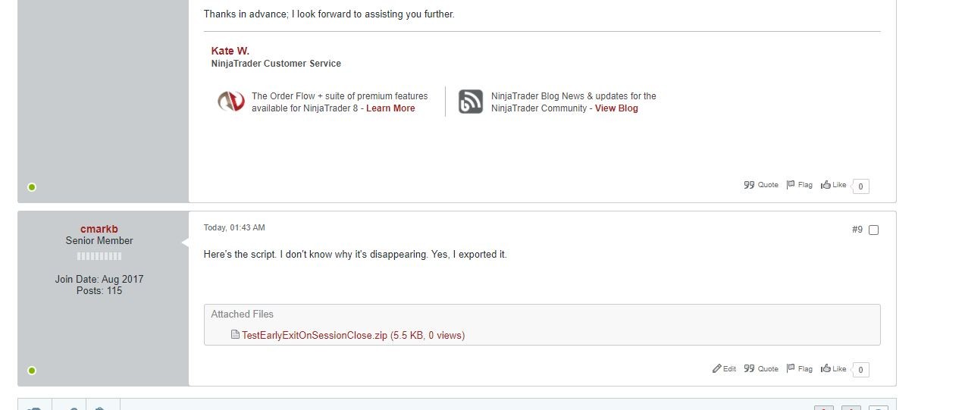Like cmarkb's post #9

click(834, 369)
